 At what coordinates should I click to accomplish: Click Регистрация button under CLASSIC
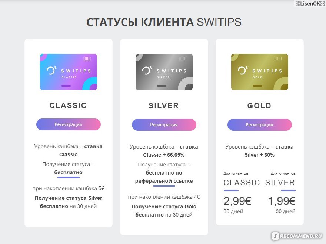point(69,124)
